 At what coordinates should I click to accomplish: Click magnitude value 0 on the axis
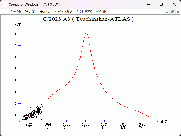[x=16, y=34]
